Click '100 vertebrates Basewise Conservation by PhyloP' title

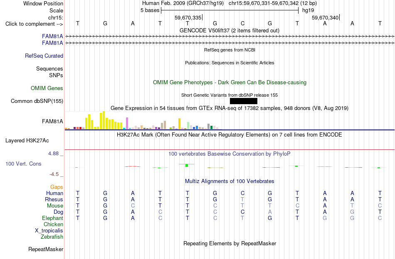point(229,154)
